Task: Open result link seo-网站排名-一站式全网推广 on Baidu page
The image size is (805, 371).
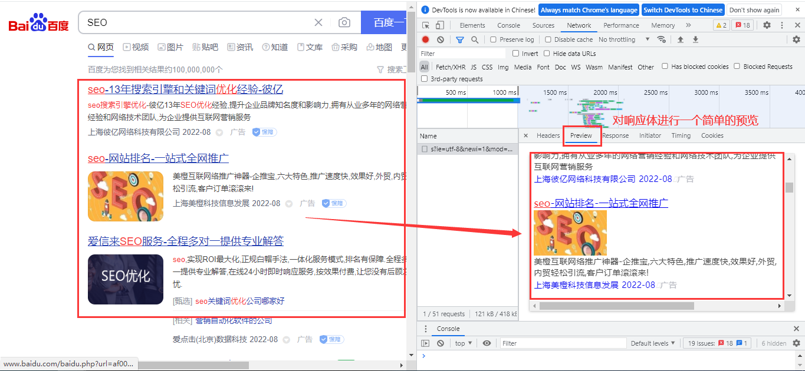Action: (158, 158)
